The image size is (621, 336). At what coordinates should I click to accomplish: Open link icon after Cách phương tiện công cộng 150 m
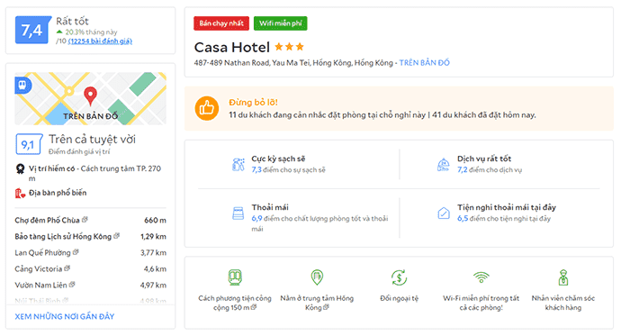[x=254, y=307]
